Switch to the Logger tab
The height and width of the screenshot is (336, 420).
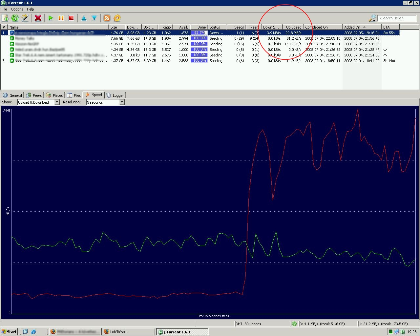pyautogui.click(x=115, y=95)
